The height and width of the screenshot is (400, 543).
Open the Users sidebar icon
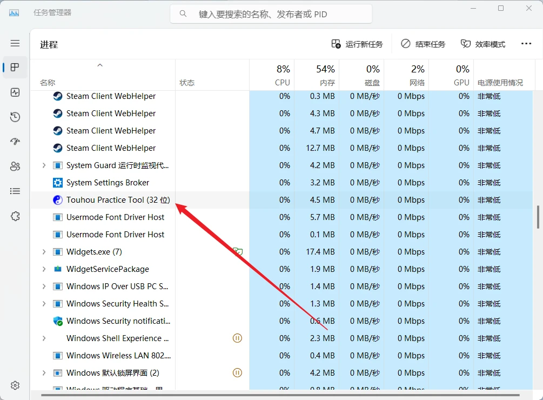coord(15,166)
